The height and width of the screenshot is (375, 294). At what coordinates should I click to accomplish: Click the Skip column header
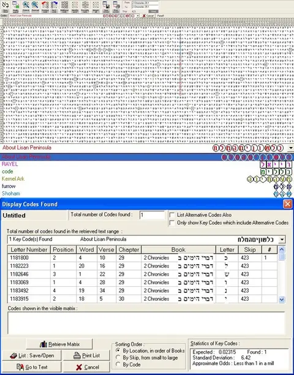[x=250, y=249]
